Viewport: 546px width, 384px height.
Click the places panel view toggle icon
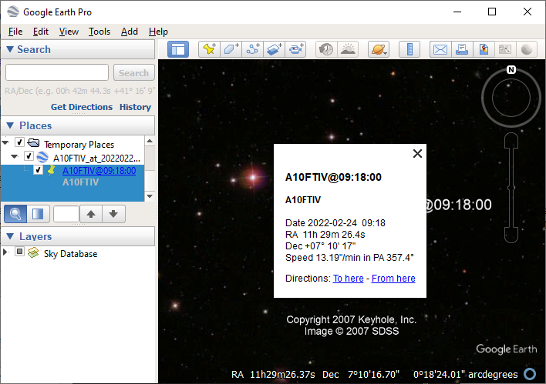coord(38,214)
